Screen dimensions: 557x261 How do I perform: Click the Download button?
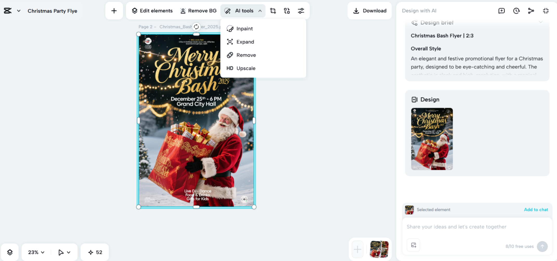[369, 11]
